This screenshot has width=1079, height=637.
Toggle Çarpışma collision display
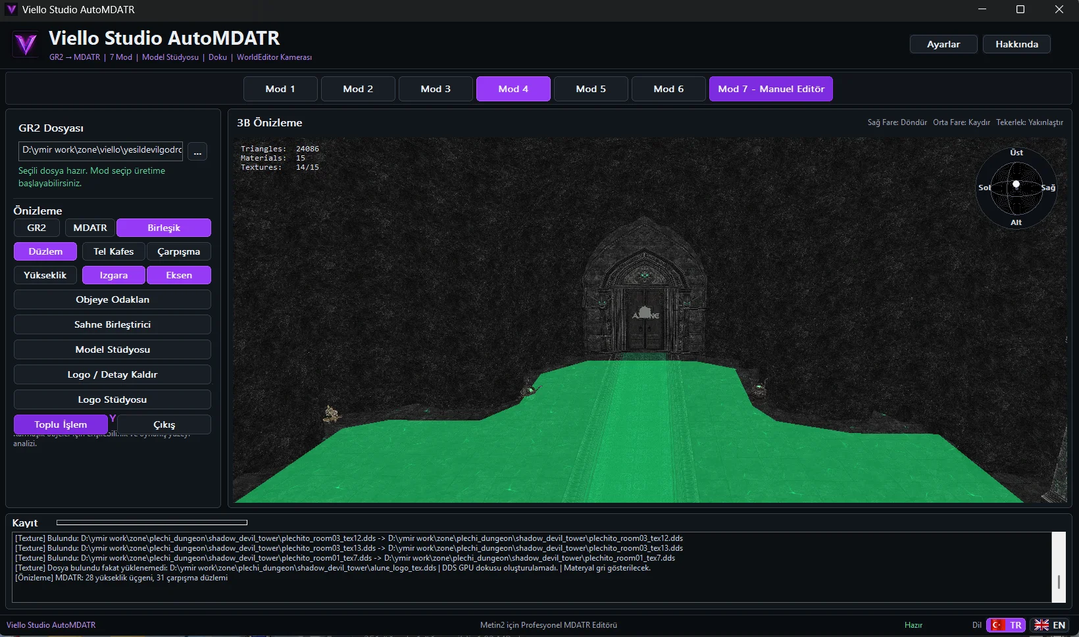179,251
